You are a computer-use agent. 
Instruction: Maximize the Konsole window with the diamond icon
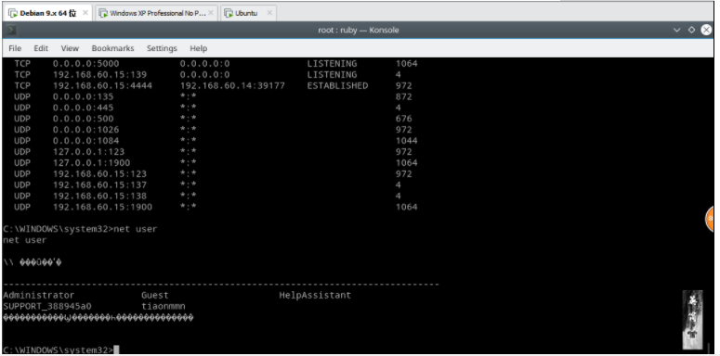pyautogui.click(x=691, y=31)
